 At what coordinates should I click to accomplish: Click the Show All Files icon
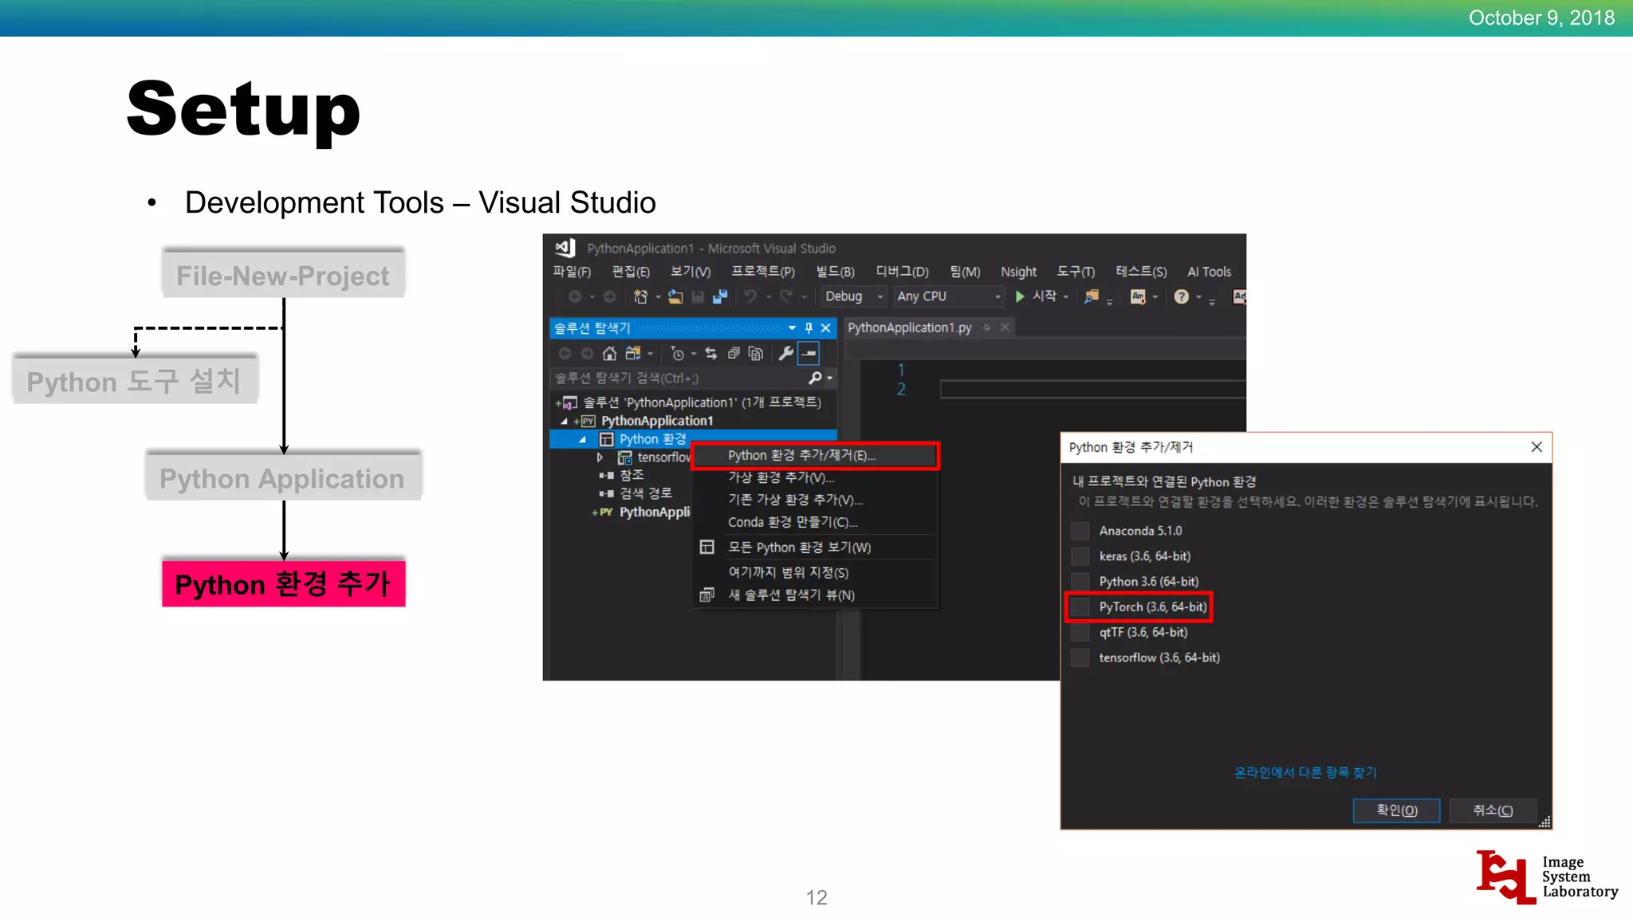click(756, 353)
